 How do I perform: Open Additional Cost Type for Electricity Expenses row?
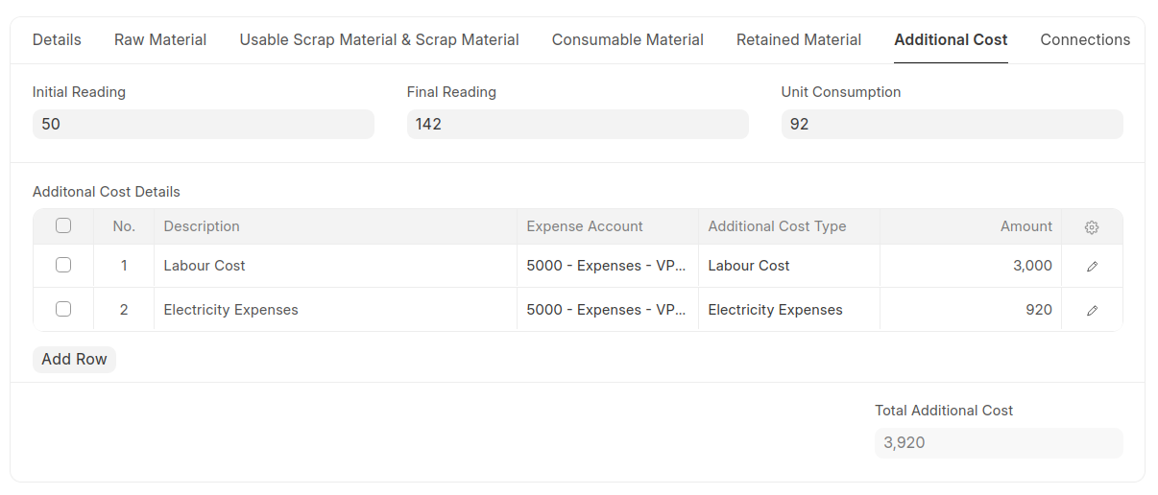[x=789, y=310]
